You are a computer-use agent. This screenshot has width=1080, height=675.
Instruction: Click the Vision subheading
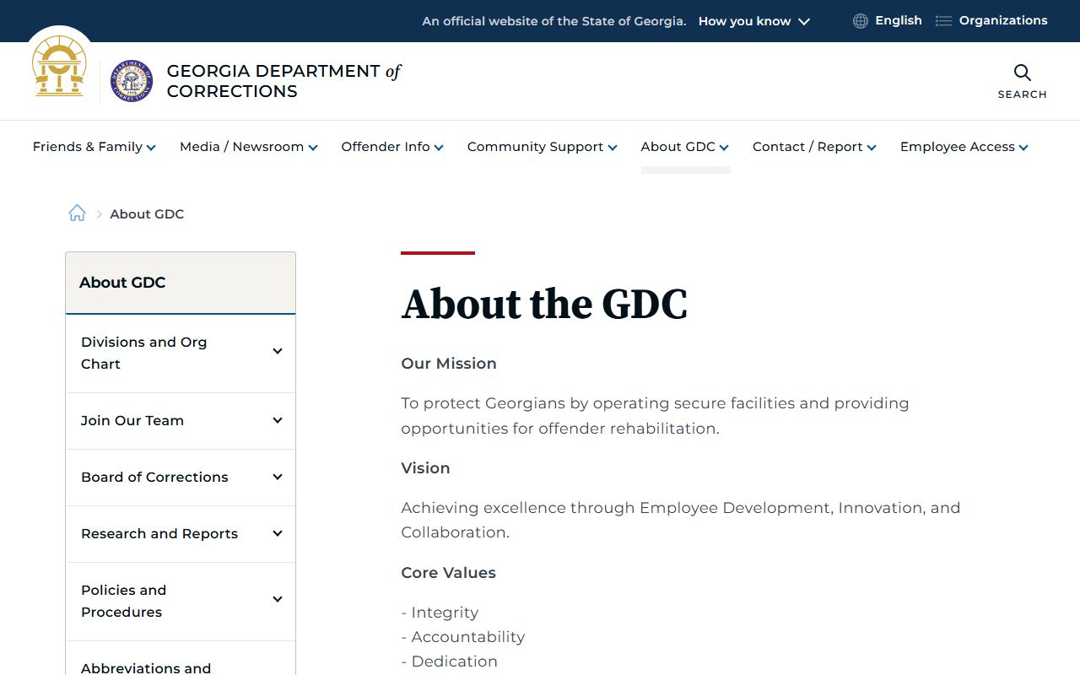tap(425, 468)
